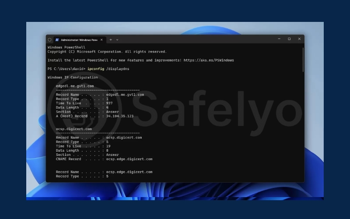The width and height of the screenshot is (350, 219).
Task: Click the CNAME value ocsp.edge.digicert.com
Action: tap(129, 159)
